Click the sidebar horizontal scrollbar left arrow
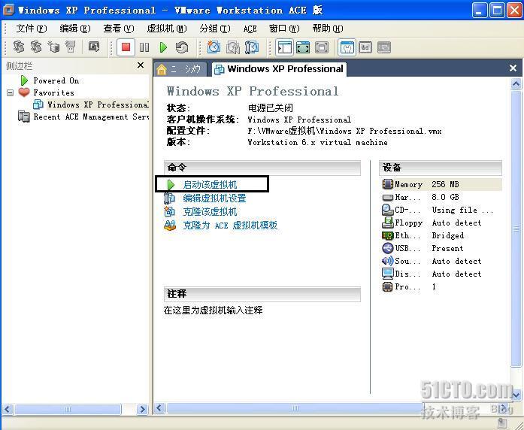 pyautogui.click(x=8, y=409)
